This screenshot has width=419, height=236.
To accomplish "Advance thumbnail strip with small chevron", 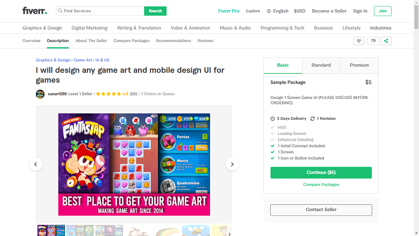I will click(x=229, y=234).
